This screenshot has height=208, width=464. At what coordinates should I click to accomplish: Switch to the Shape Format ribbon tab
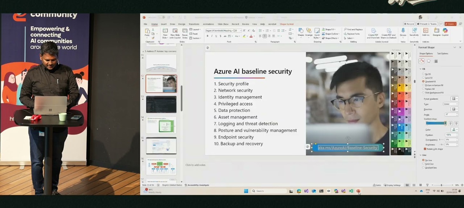[x=287, y=24]
